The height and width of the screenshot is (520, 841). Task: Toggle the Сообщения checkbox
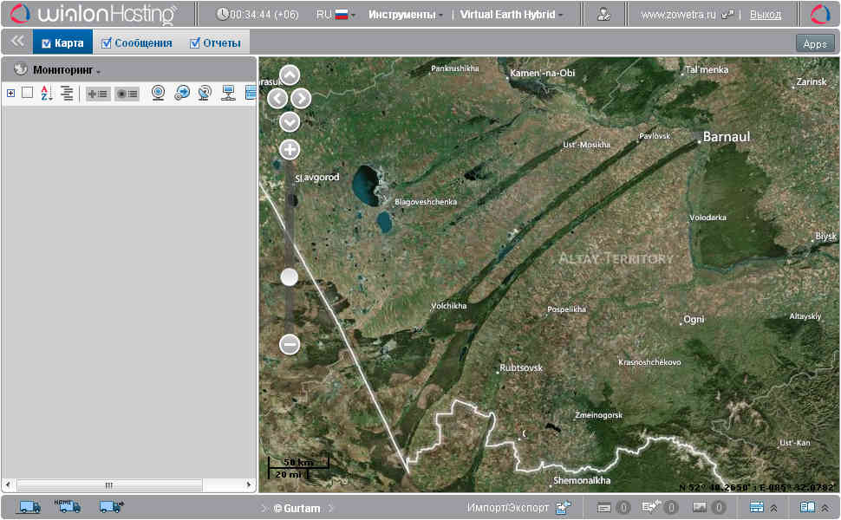[107, 43]
